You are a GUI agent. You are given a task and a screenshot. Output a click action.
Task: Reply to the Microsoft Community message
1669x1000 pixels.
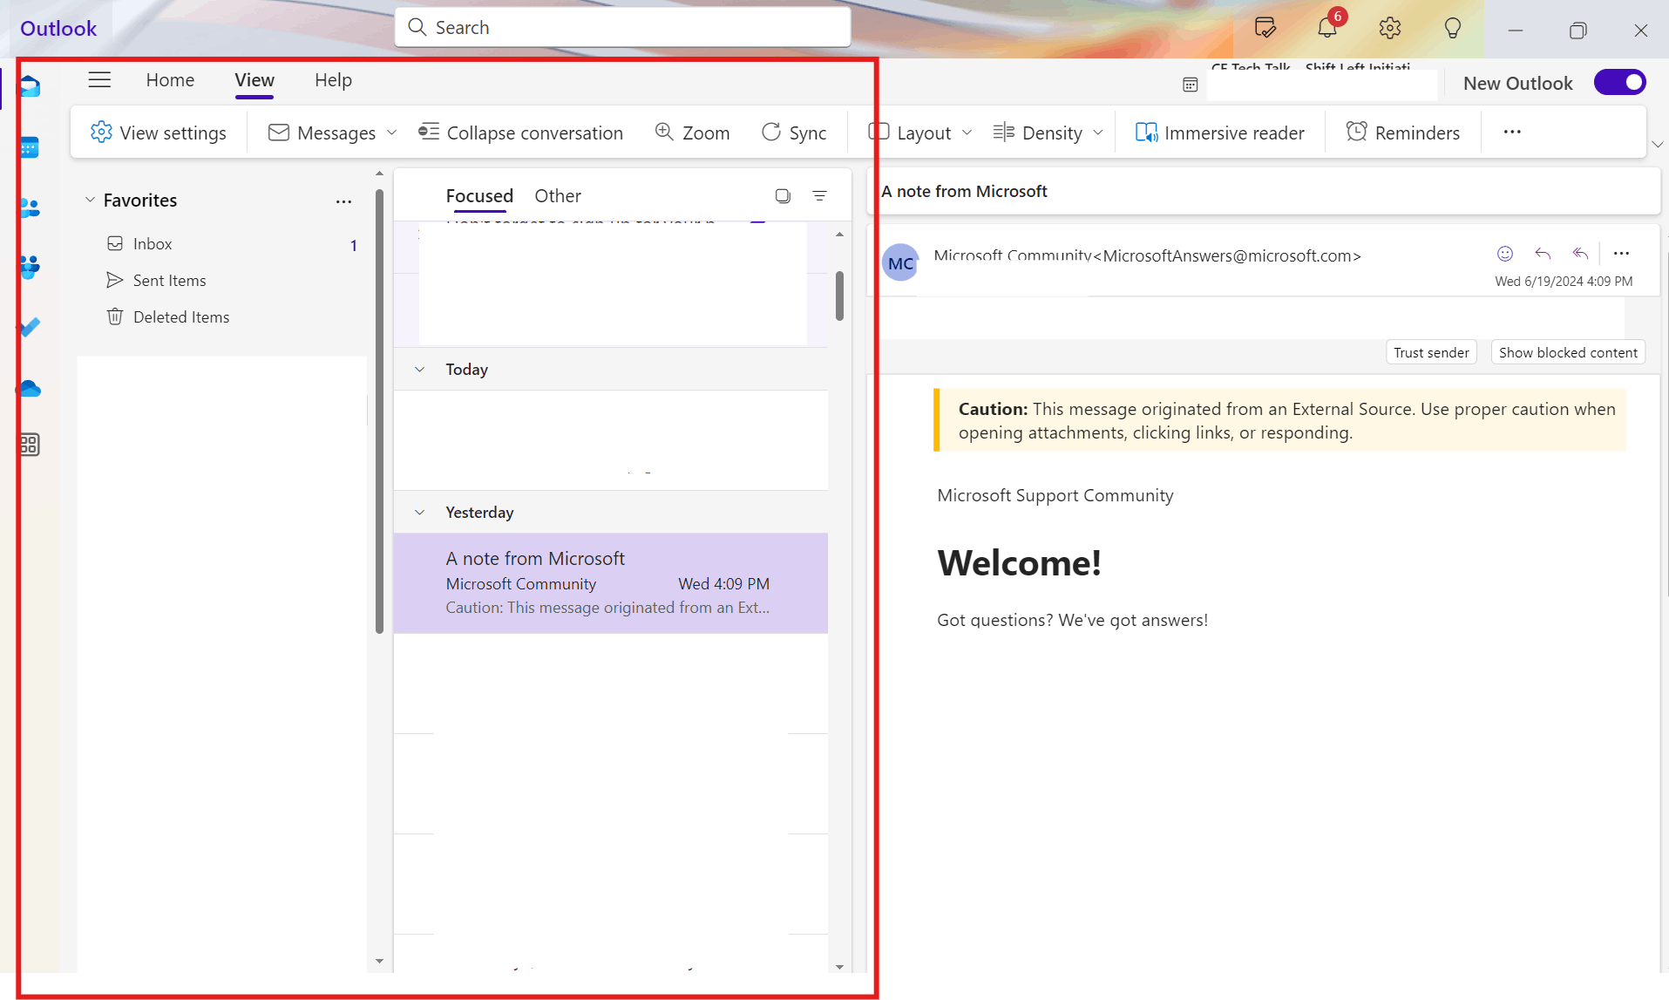coord(1543,254)
